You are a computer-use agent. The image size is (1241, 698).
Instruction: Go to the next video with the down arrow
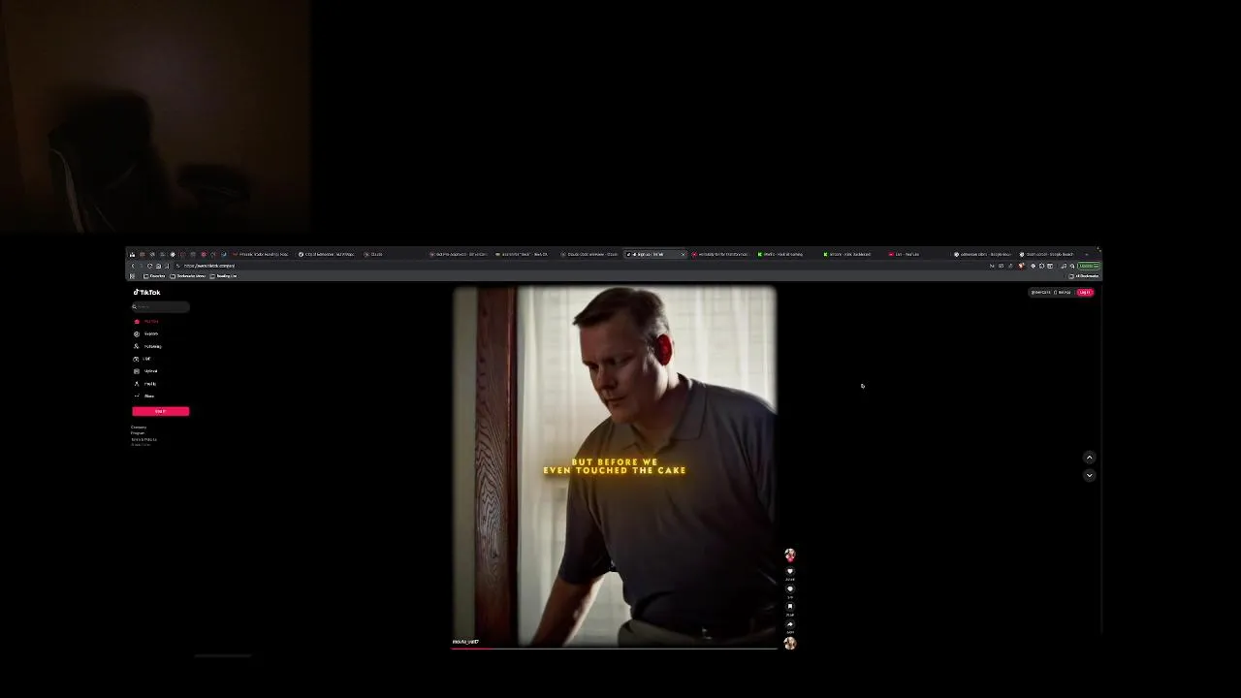1089,475
